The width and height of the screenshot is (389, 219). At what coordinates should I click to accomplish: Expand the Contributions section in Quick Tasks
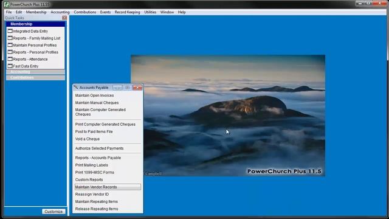[x=36, y=77]
